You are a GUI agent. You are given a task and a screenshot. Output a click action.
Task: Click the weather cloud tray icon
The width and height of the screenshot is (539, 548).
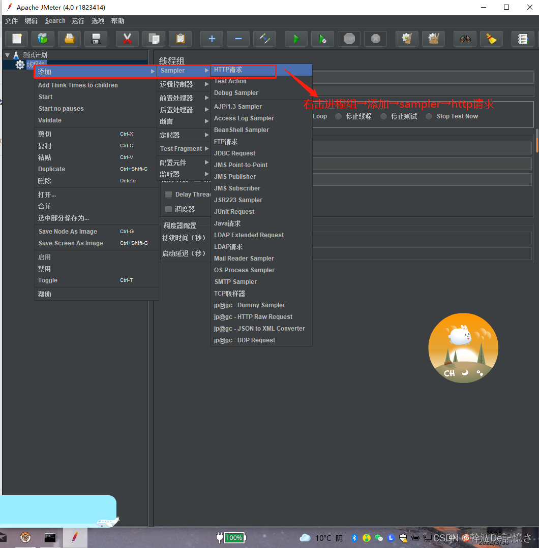305,537
